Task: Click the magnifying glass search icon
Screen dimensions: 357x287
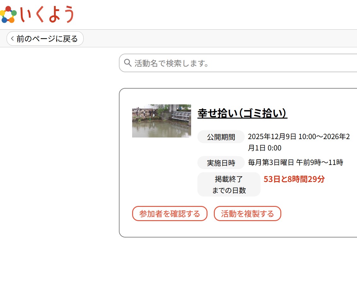Action: (x=128, y=63)
